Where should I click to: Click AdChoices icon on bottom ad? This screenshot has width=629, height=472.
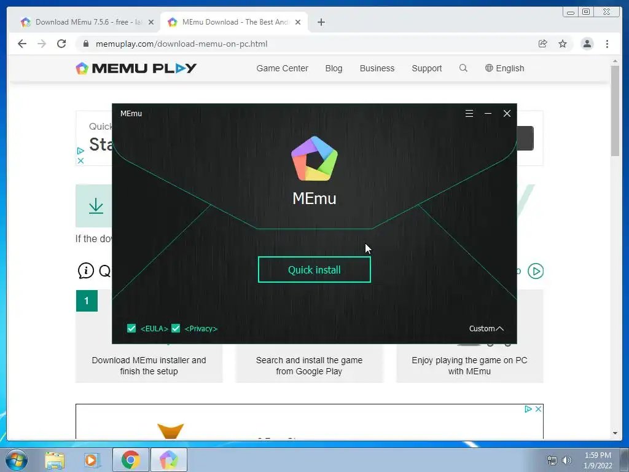pyautogui.click(x=528, y=409)
